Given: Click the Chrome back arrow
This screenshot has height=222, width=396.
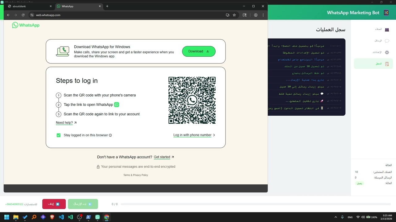Looking at the screenshot, I should (x=8, y=15).
